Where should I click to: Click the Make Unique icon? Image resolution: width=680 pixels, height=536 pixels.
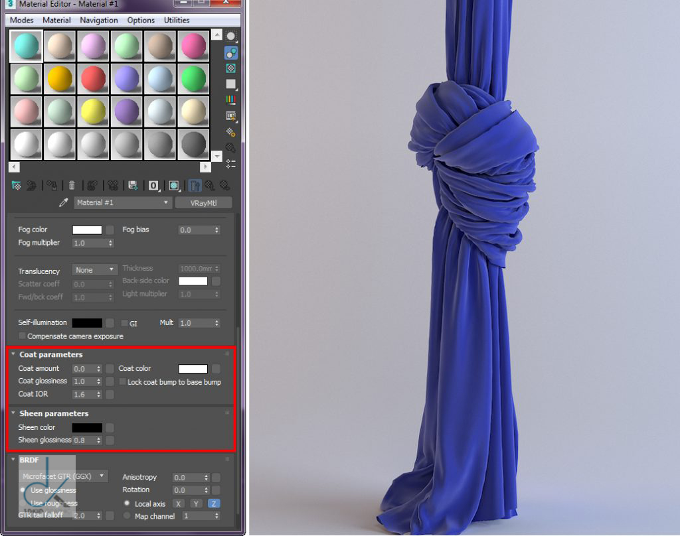[113, 186]
